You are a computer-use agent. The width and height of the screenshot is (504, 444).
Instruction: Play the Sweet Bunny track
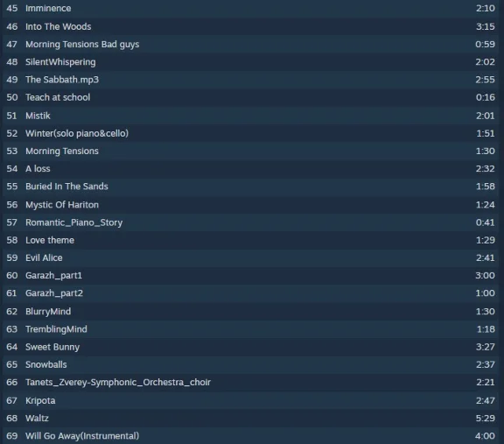click(250, 347)
